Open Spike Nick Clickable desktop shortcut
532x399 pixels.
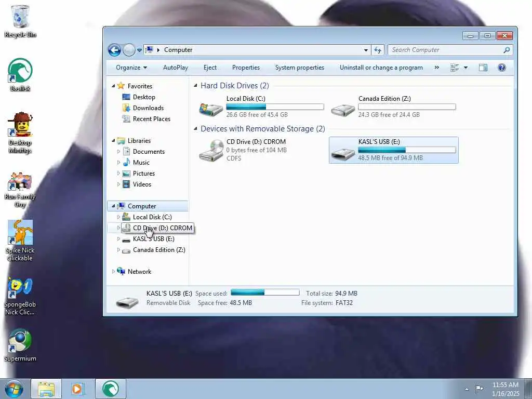(x=20, y=241)
